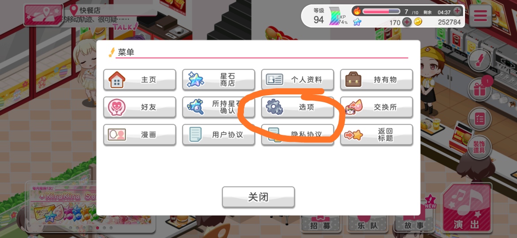Open the 漫画 comics entry
This screenshot has width=517, height=238.
coord(140,135)
